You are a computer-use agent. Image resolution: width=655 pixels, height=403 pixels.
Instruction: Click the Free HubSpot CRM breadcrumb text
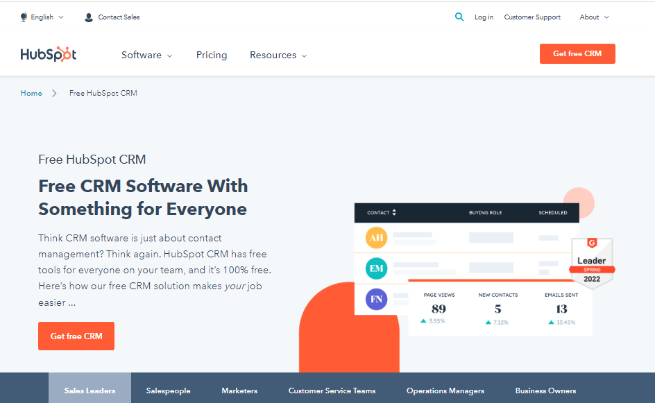(103, 93)
